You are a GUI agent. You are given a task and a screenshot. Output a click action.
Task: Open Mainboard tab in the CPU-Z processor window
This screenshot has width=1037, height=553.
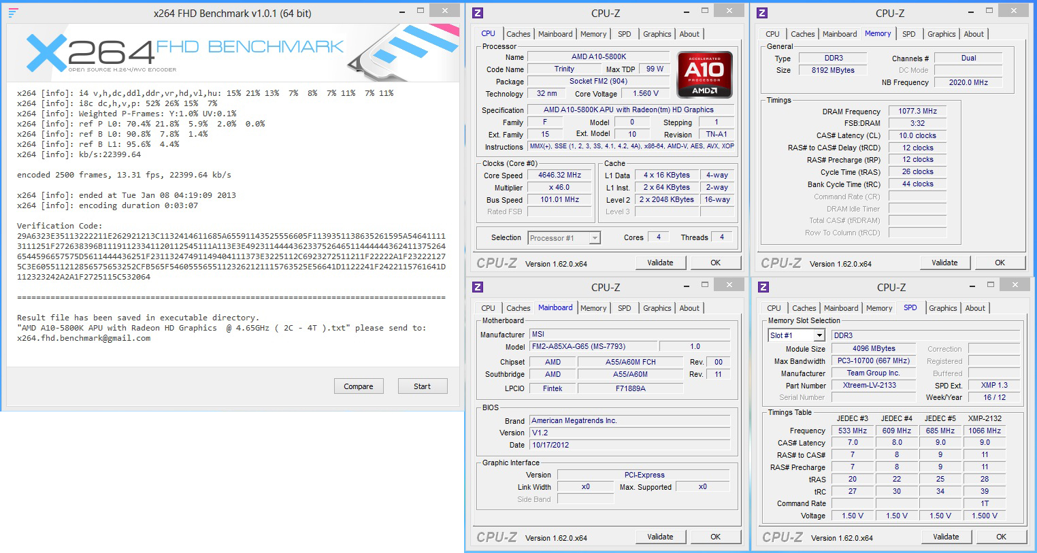(555, 34)
